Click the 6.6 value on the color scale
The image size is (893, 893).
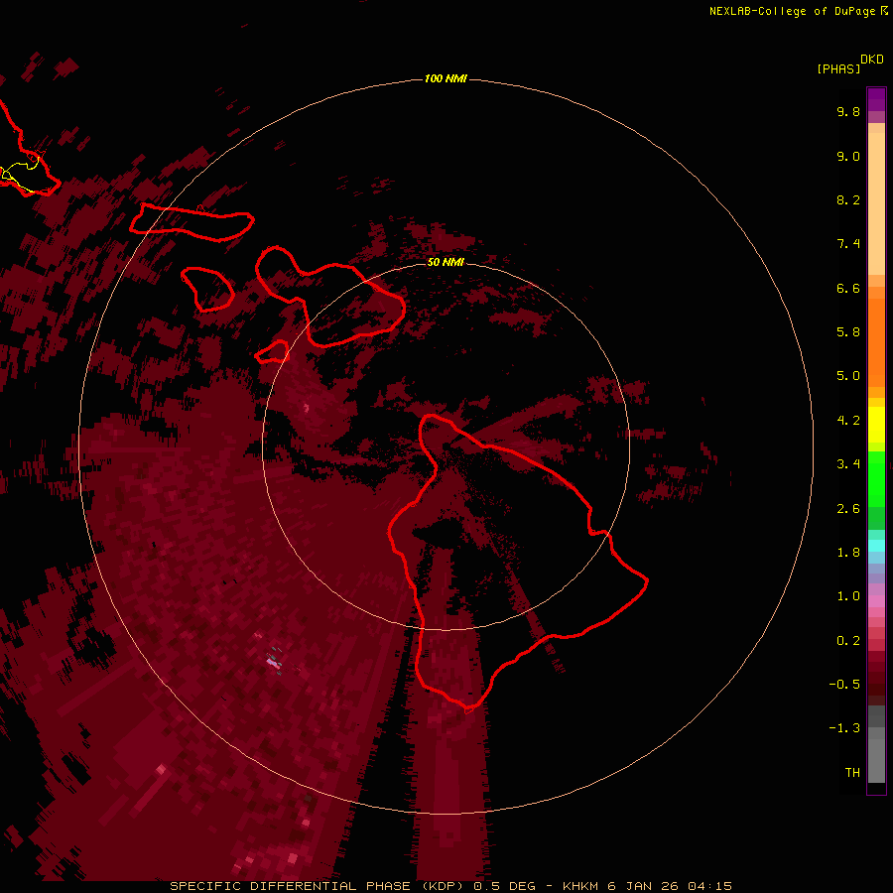pyautogui.click(x=848, y=288)
